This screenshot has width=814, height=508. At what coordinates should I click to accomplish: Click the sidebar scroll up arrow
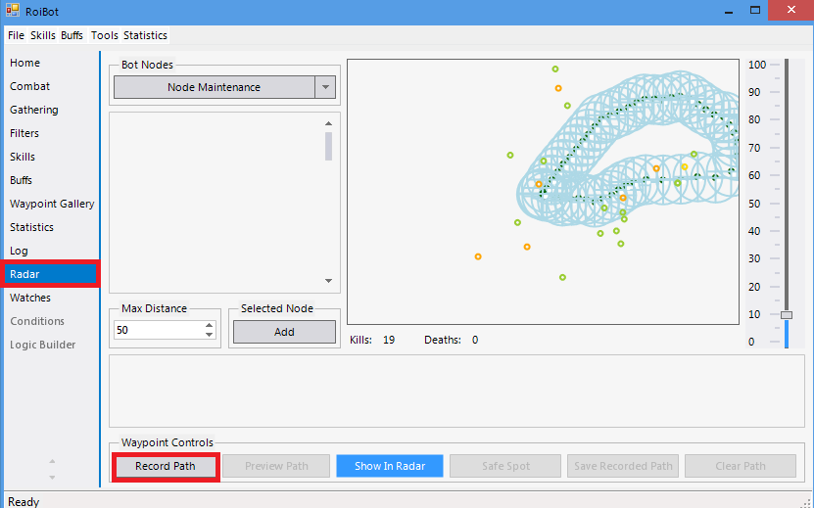(x=52, y=461)
